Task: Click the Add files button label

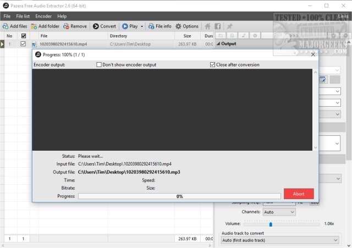Action: pos(18,26)
